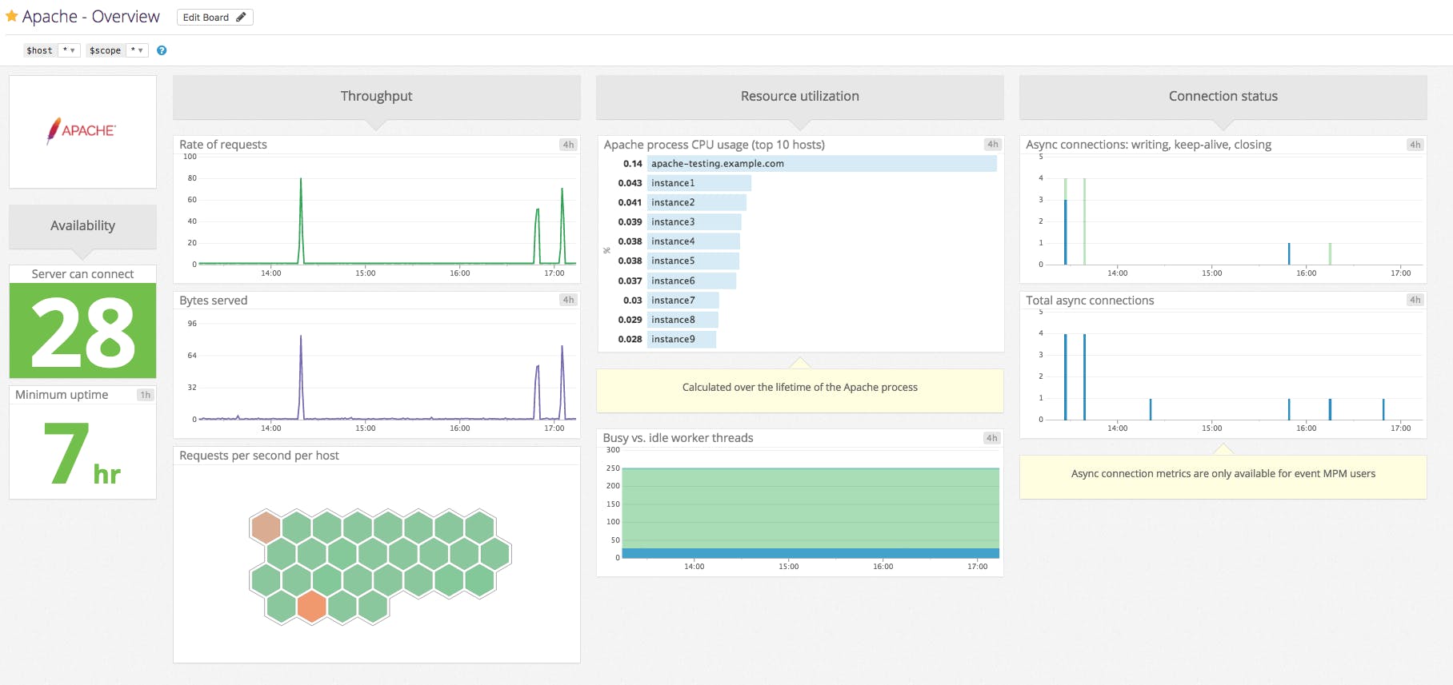Click apache-testing.example.com host bar
The width and height of the screenshot is (1453, 685).
pyautogui.click(x=822, y=164)
